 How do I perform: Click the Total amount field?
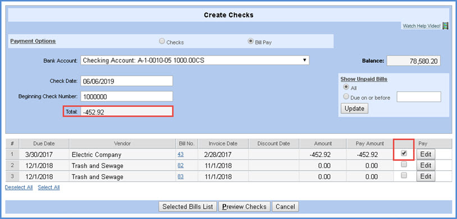127,111
